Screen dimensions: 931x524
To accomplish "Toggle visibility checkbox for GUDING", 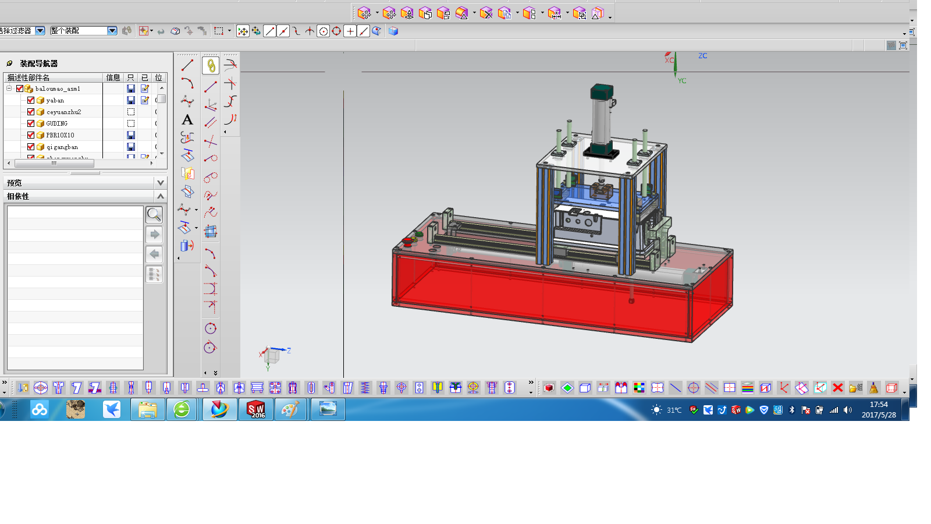I will point(31,123).
